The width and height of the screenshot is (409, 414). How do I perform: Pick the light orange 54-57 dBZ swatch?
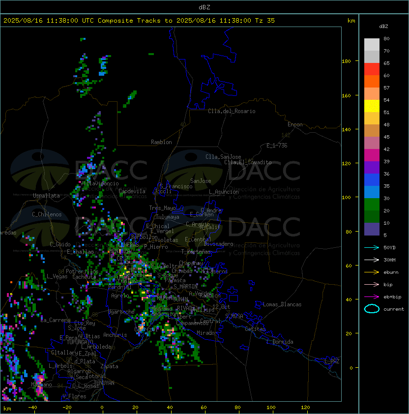coord(372,94)
